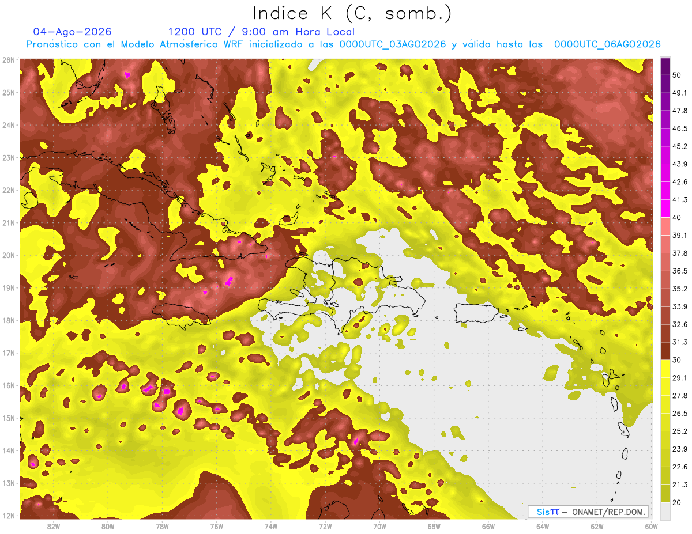Click the gray colorbar segment below 20

[665, 510]
